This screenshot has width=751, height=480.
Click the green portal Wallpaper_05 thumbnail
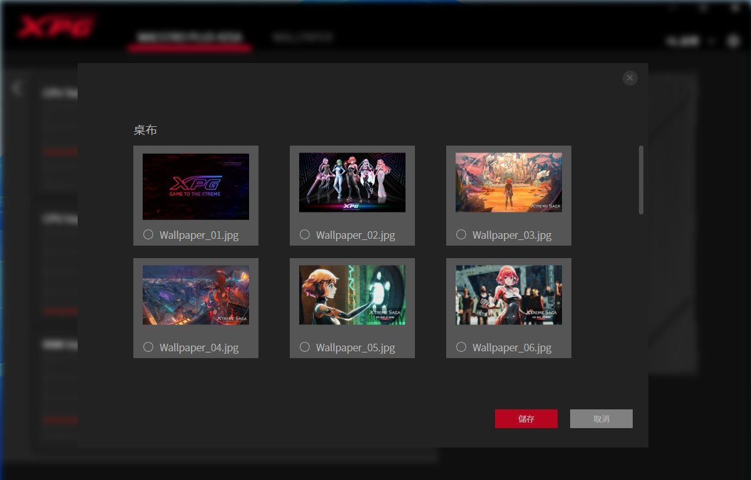coord(352,295)
